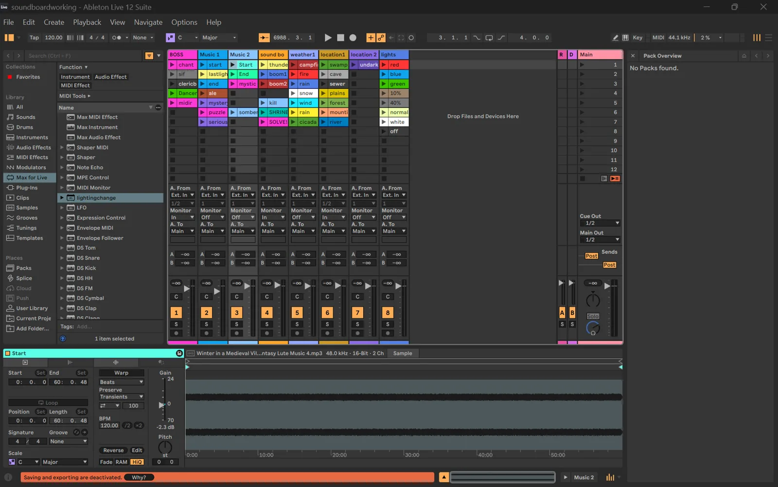Click the Key map mode button
Screen dimensions: 778x487
tap(637, 37)
